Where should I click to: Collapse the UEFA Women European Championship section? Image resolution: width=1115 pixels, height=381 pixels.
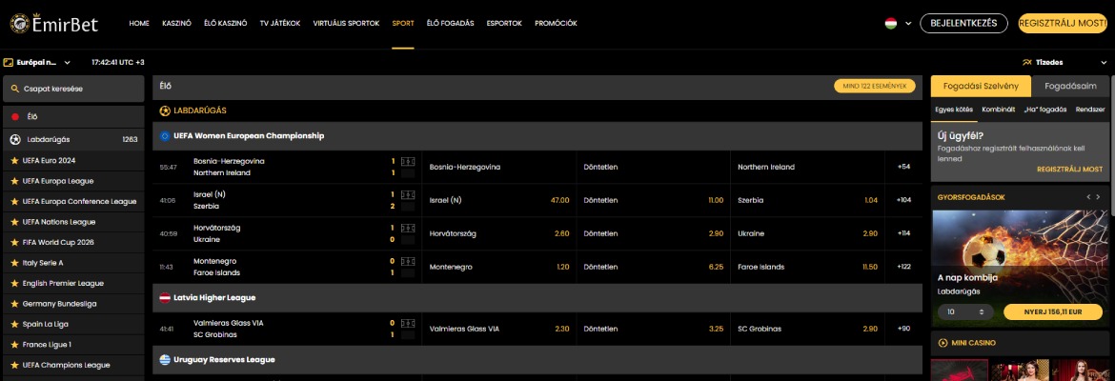pyautogui.click(x=537, y=136)
